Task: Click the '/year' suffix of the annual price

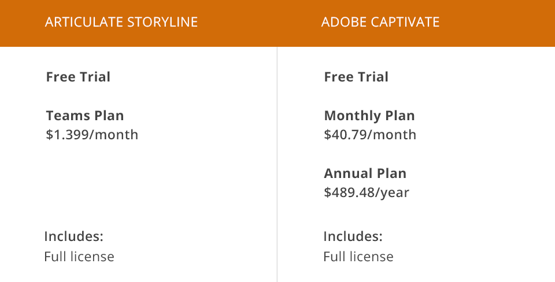Action: click(x=393, y=193)
